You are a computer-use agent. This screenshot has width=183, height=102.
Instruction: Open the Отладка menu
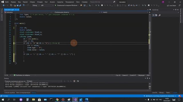coord(40,2)
